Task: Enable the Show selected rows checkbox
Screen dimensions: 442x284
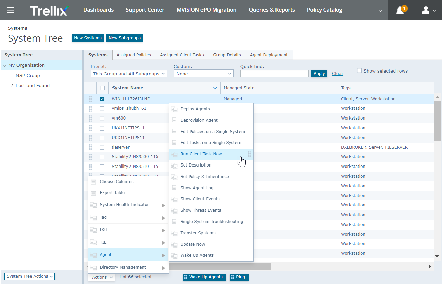Action: (359, 71)
